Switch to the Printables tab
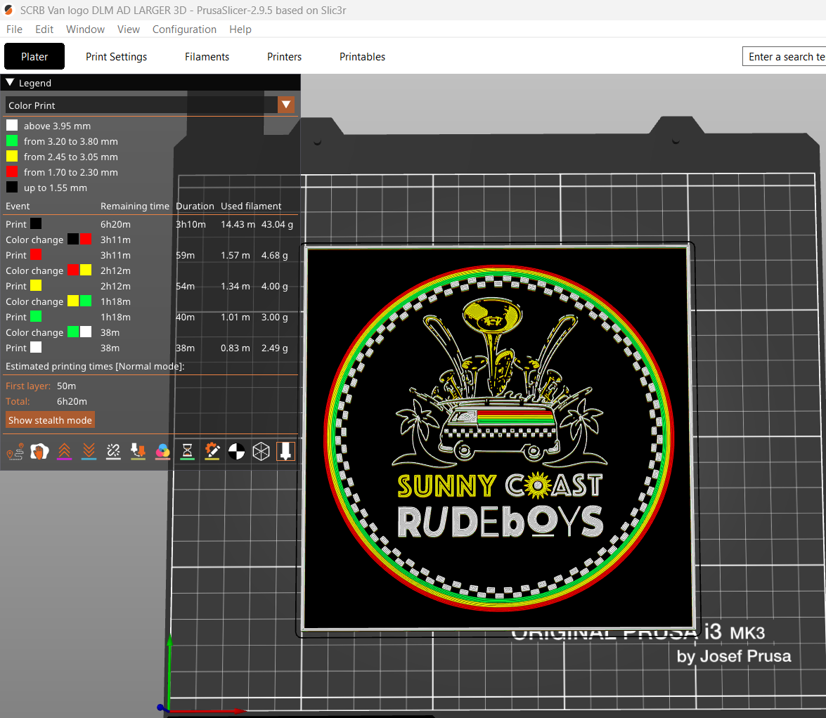 click(x=363, y=56)
